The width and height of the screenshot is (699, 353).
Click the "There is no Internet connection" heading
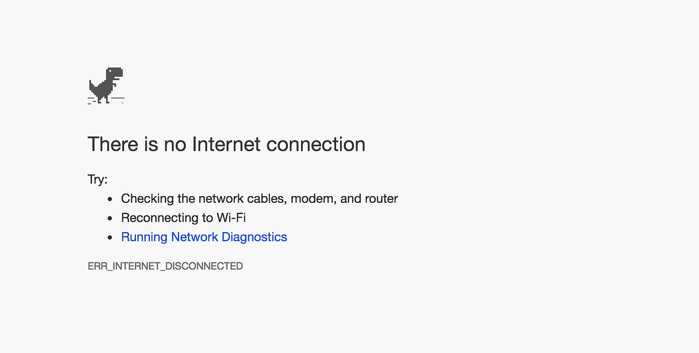click(226, 144)
